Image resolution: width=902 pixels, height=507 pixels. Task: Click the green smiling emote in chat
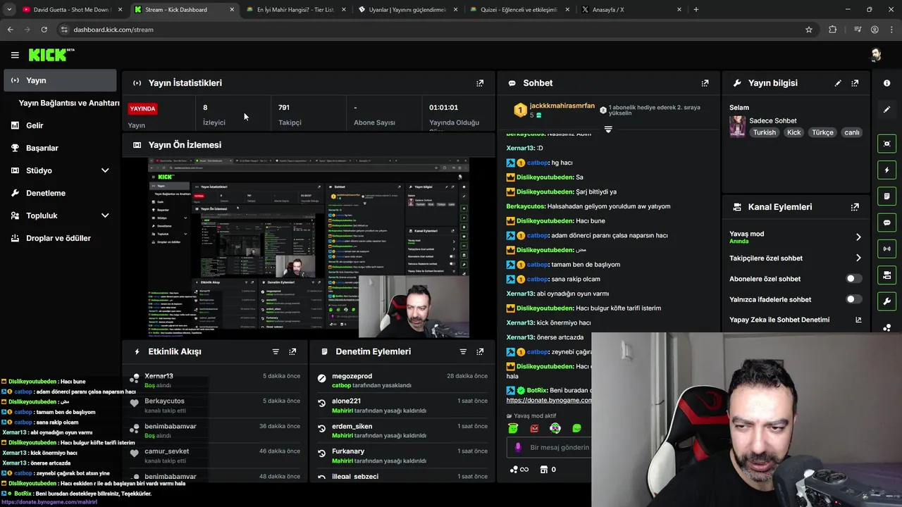[x=576, y=428]
